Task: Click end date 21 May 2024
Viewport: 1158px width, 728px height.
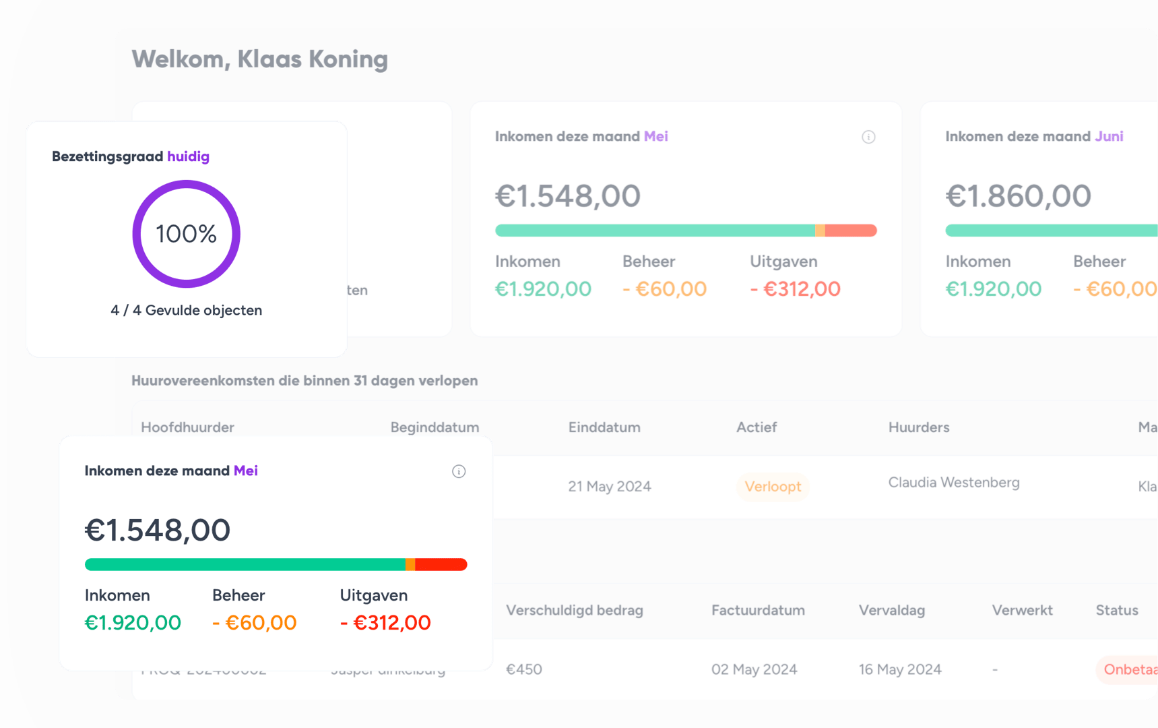Action: (610, 487)
